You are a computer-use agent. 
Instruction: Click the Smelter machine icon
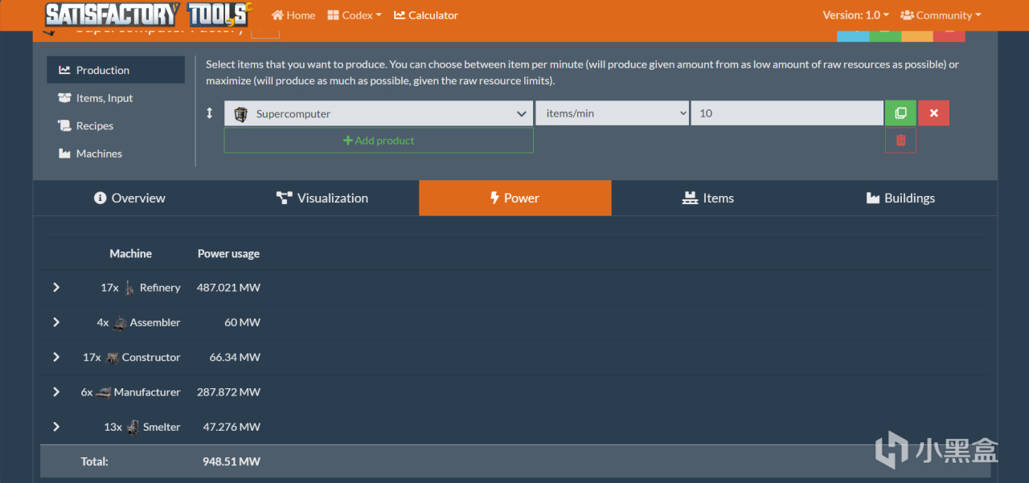133,427
